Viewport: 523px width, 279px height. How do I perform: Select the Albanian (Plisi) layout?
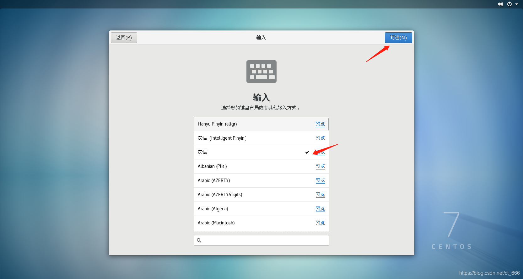(x=261, y=166)
